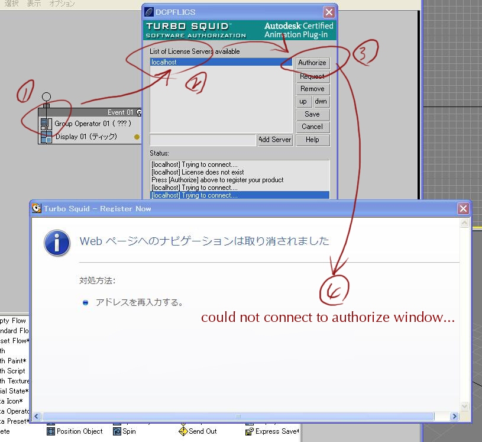
Task: Open the 選択 menu
Action: (x=12, y=4)
